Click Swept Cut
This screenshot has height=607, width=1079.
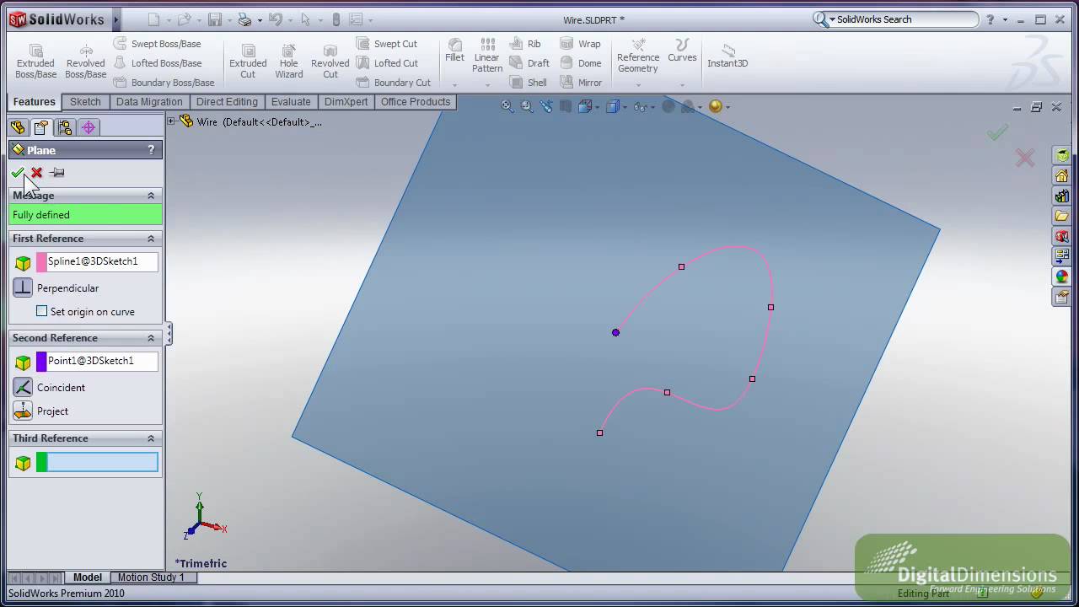click(386, 44)
